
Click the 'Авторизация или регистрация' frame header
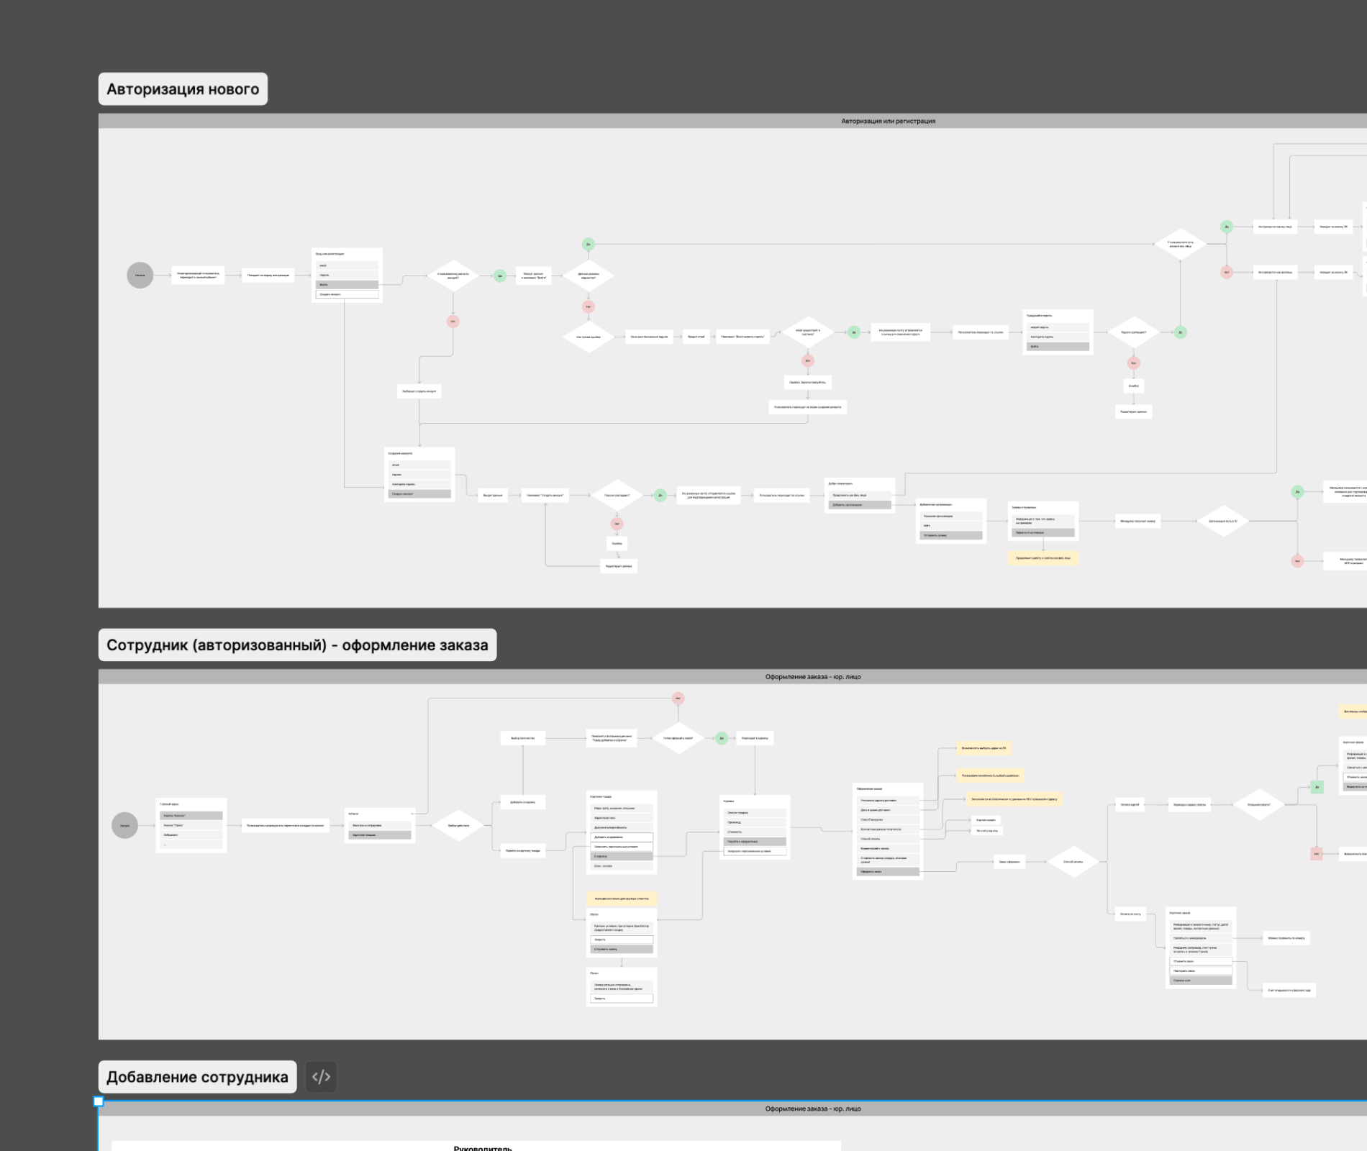[x=888, y=121]
